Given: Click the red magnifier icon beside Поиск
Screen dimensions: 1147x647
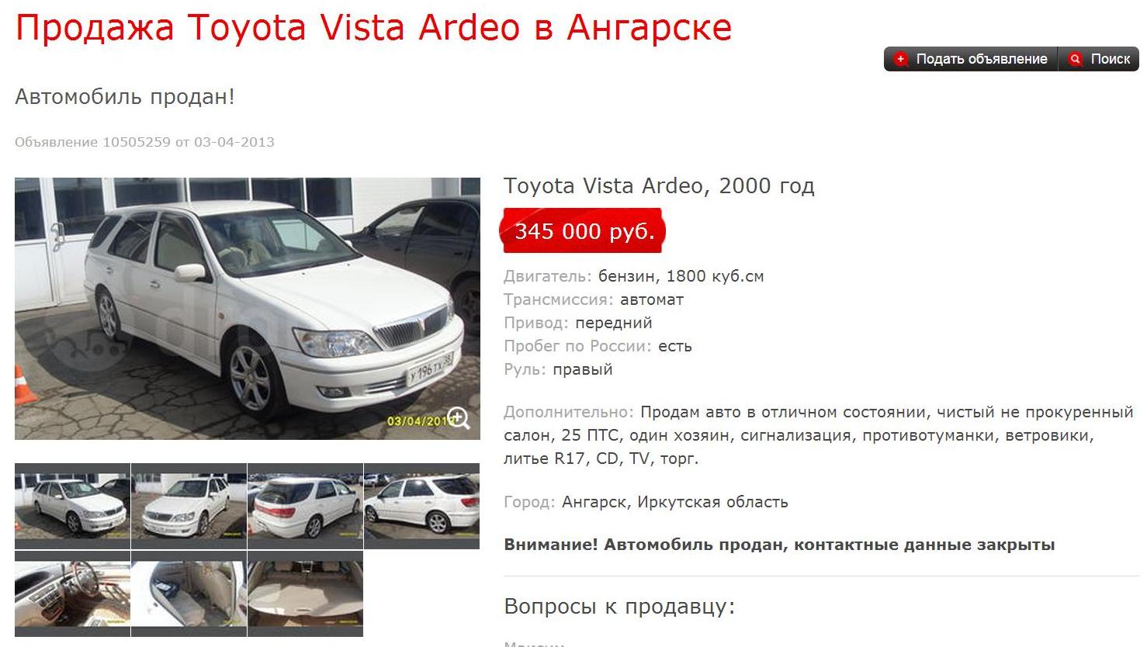Looking at the screenshot, I should (x=1075, y=59).
